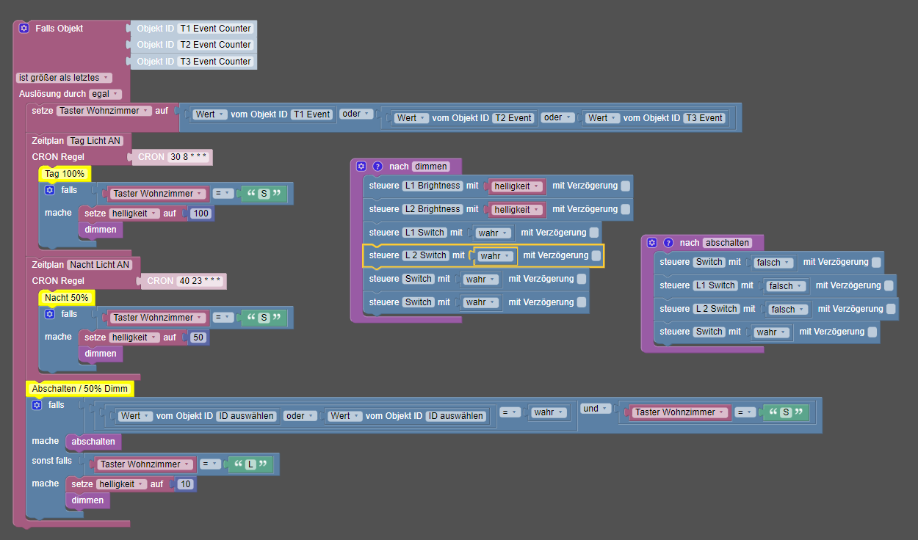Open equals dropdown next to "L" text

coord(211,464)
